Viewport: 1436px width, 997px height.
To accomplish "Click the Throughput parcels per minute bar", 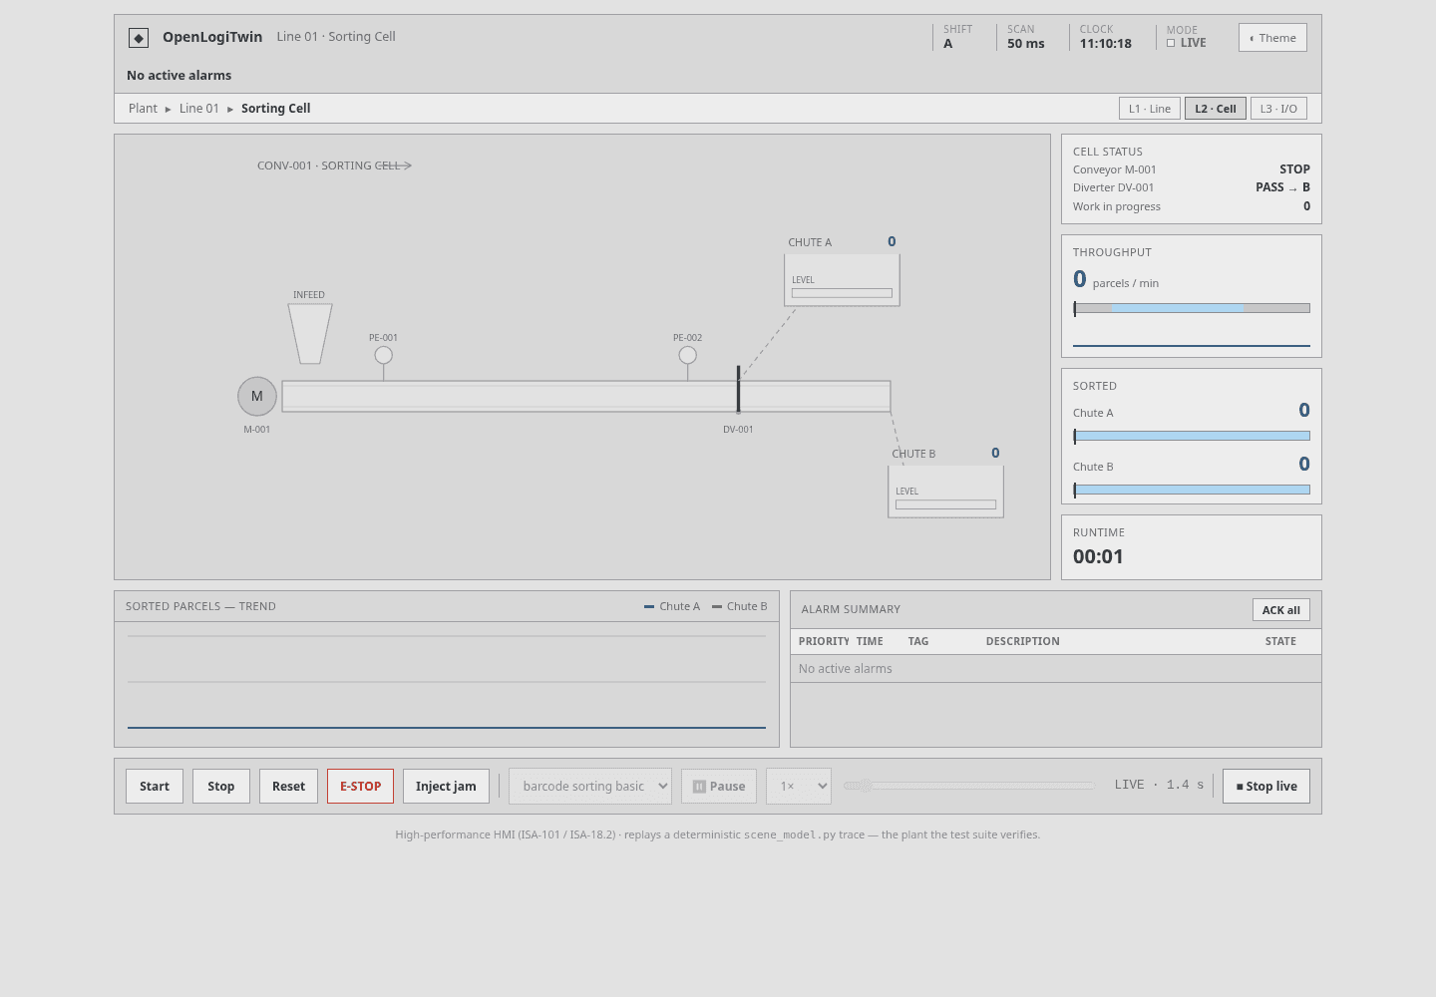I will (1192, 308).
